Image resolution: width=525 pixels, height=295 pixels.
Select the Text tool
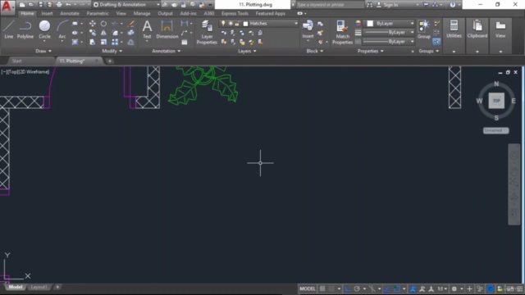coord(147,29)
